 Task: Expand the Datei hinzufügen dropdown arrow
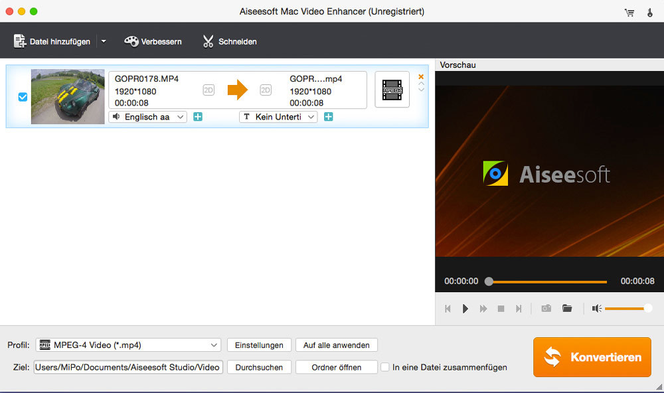click(104, 41)
